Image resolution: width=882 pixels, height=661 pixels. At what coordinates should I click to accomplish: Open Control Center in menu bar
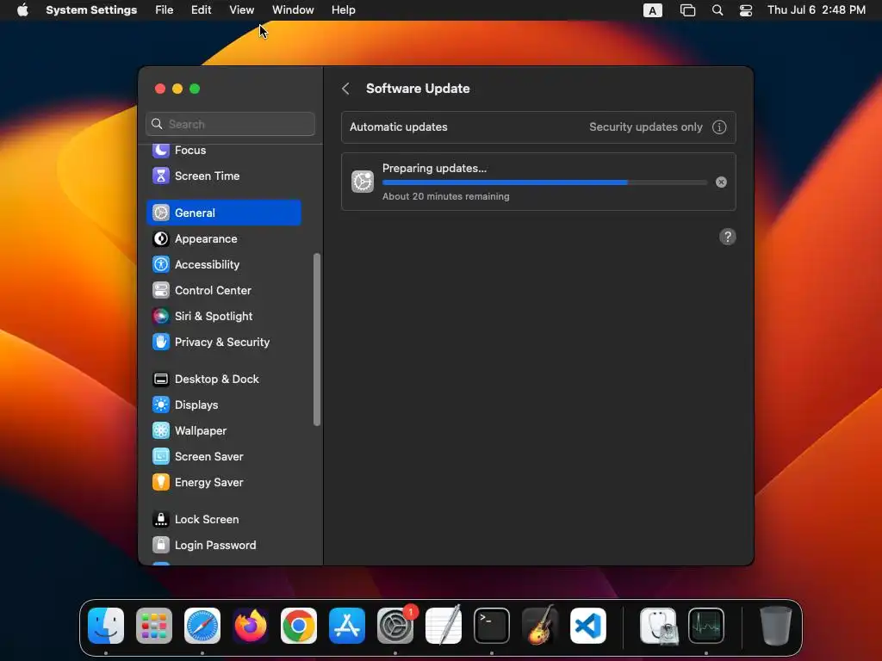tap(746, 10)
